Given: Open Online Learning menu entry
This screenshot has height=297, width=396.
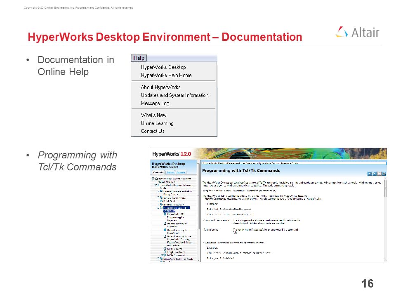Looking at the screenshot, I should (x=157, y=123).
